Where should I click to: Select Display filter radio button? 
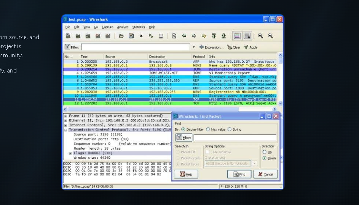pyautogui.click(x=183, y=129)
